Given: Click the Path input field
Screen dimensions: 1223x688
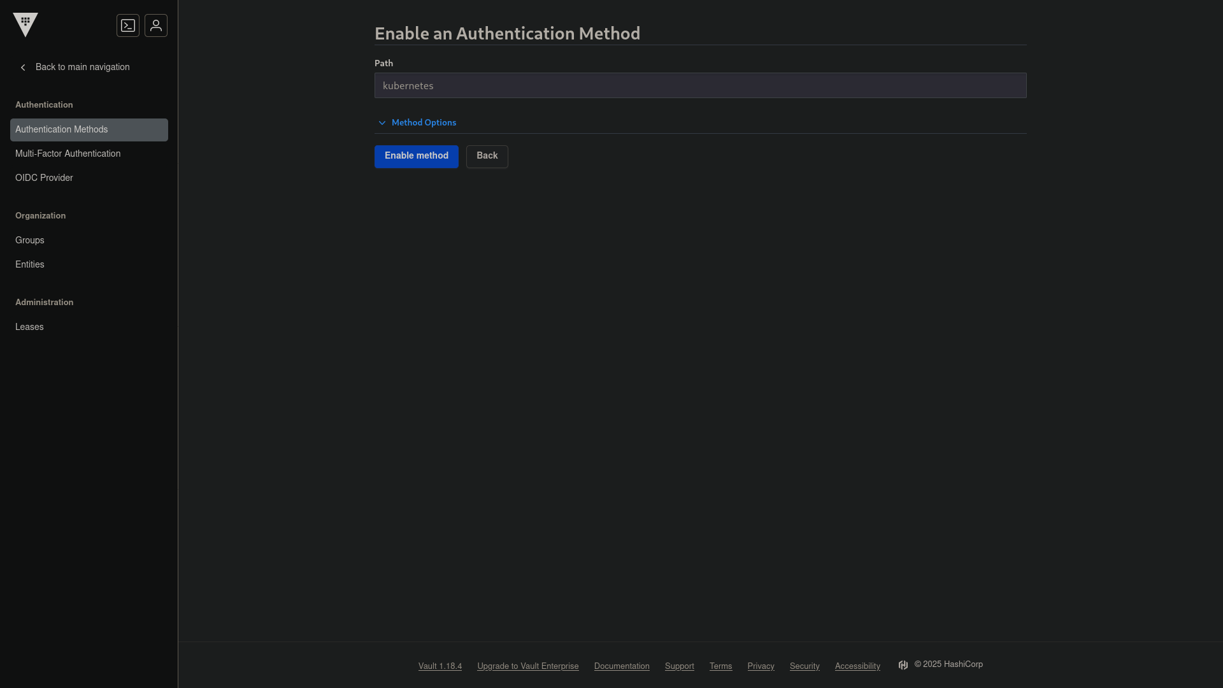Looking at the screenshot, I should point(700,85).
